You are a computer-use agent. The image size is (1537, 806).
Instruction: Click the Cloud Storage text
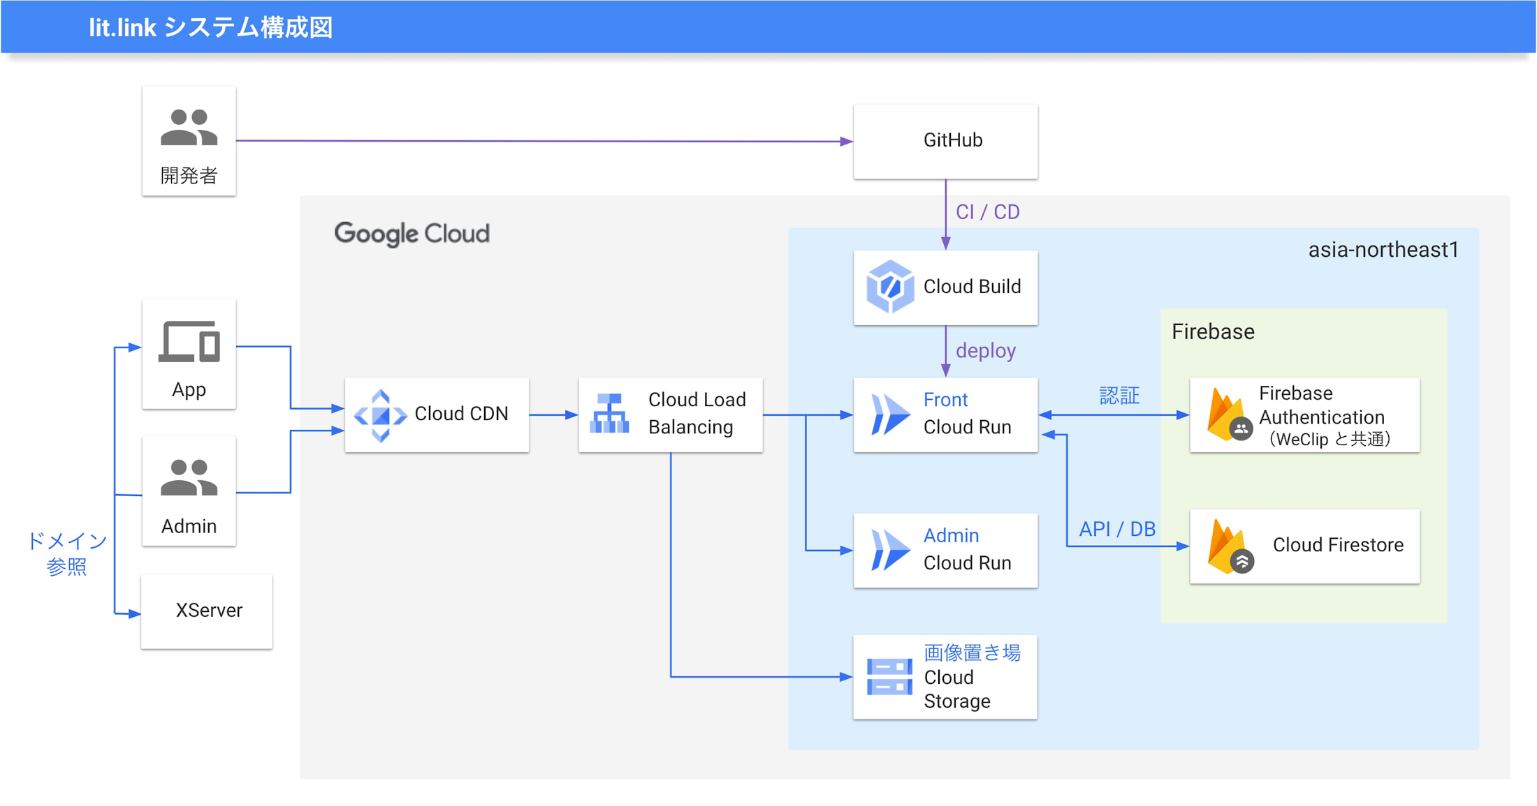click(956, 689)
